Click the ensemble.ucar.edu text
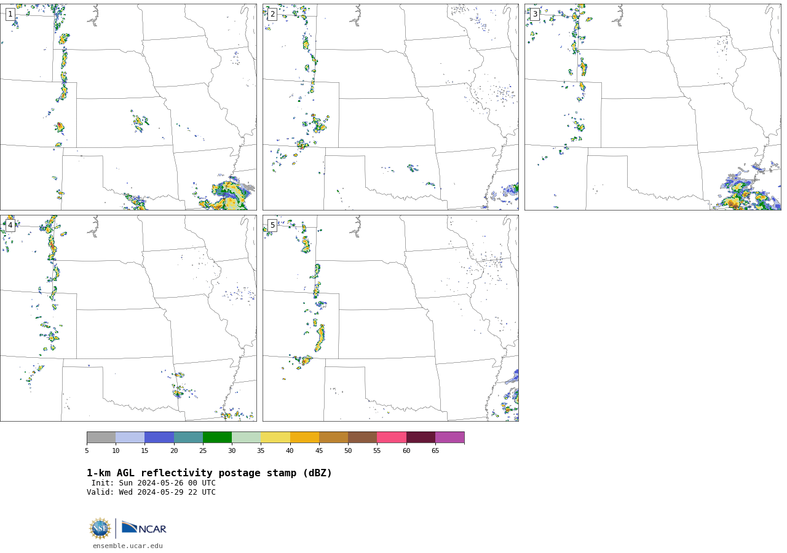The width and height of the screenshot is (787, 553). [x=128, y=546]
